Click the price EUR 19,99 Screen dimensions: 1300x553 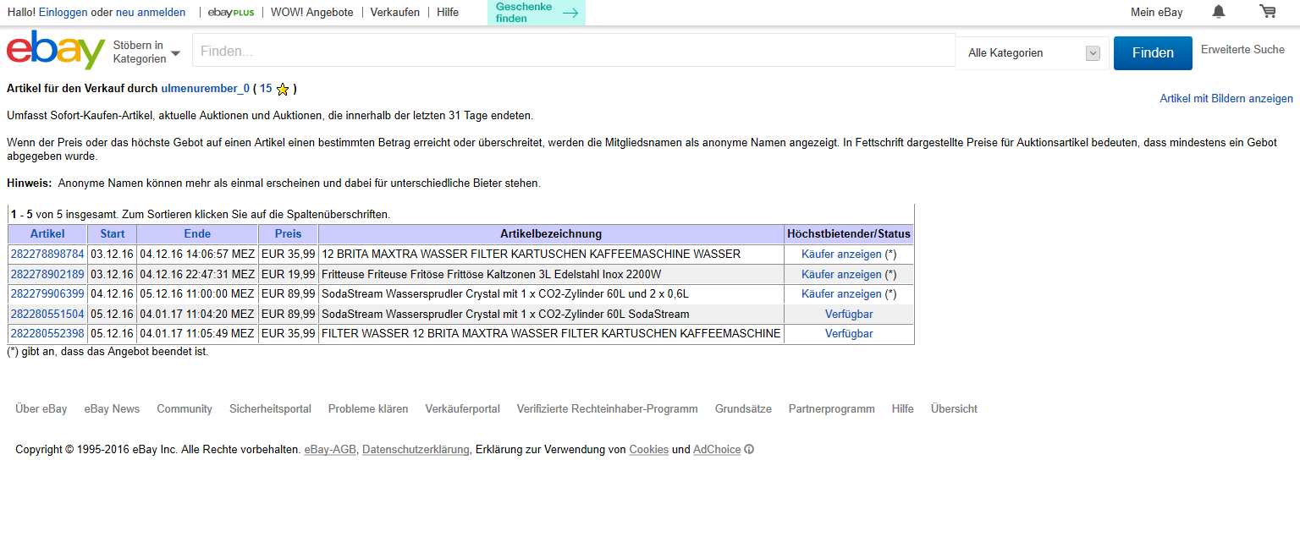point(289,275)
